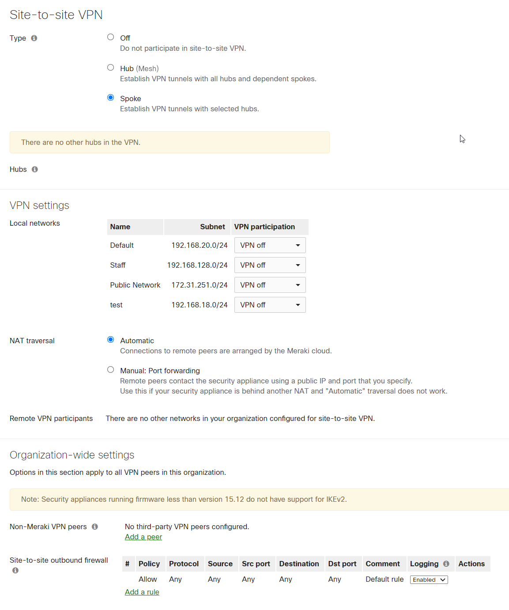The image size is (509, 610).
Task: Click subnet 172.31.251.0/24 cell
Action: tap(200, 285)
